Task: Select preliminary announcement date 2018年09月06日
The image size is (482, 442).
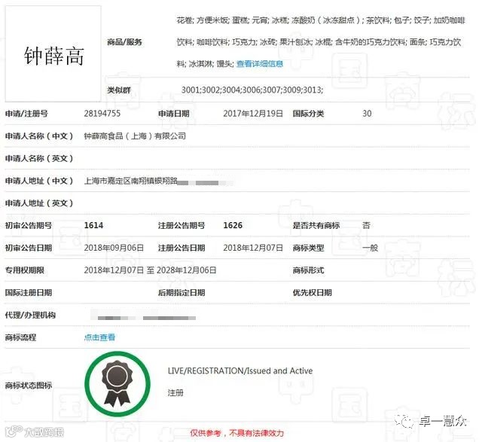Action: click(114, 248)
